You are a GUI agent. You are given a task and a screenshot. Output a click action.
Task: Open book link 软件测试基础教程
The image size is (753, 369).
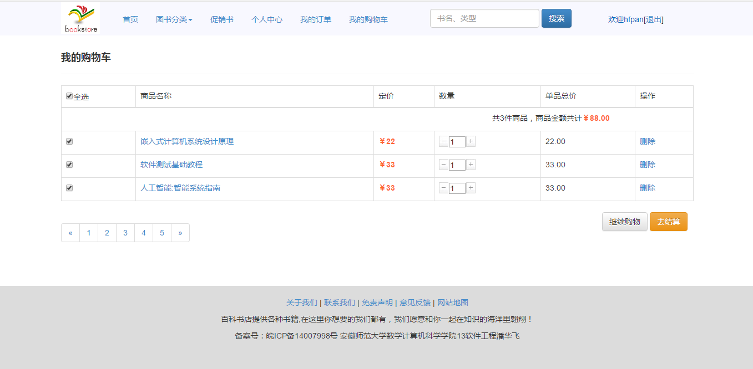171,165
